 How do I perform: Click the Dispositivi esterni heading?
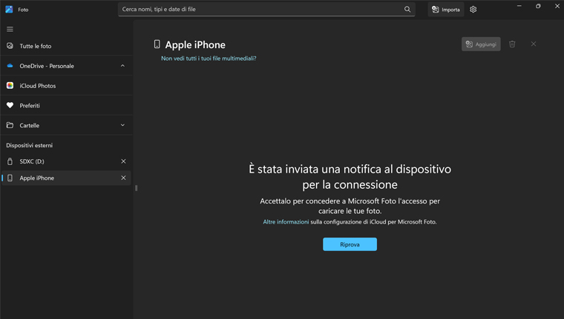tap(30, 145)
